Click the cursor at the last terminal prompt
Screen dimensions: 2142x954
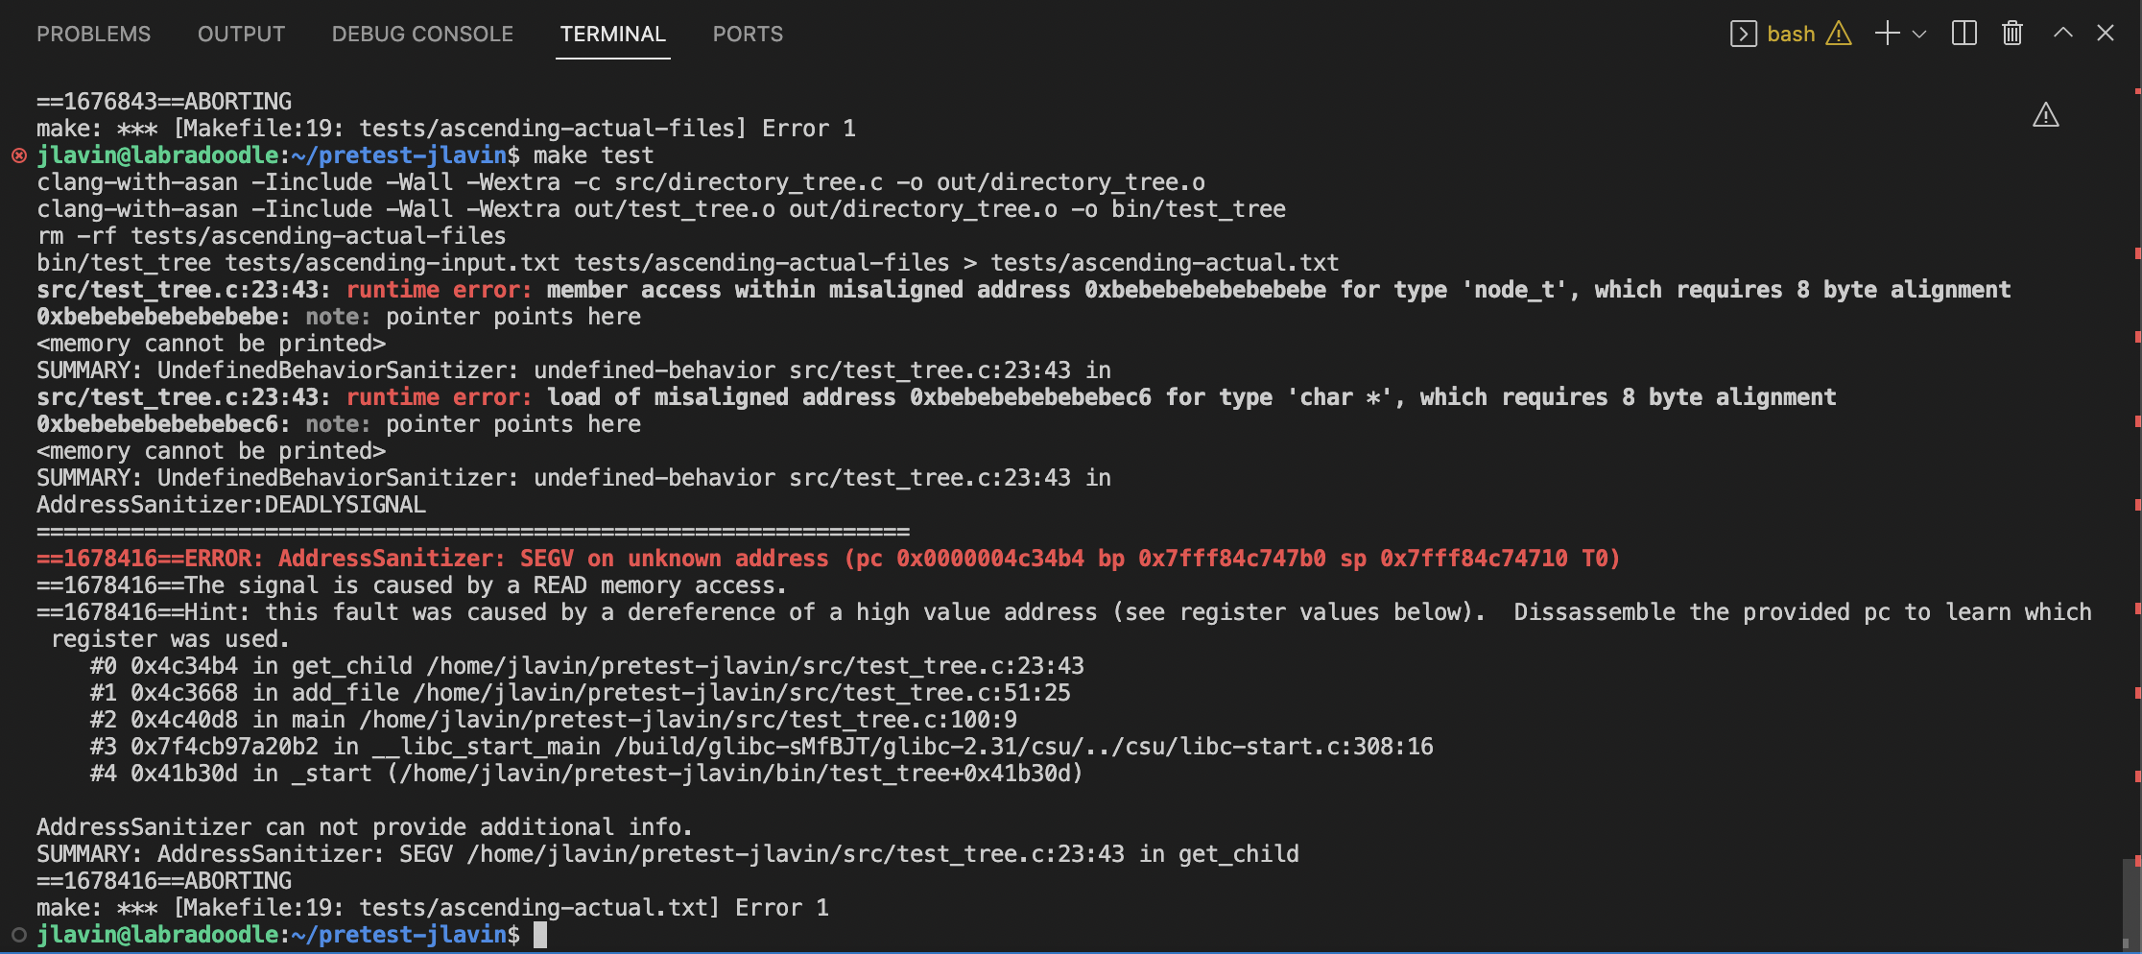[540, 935]
